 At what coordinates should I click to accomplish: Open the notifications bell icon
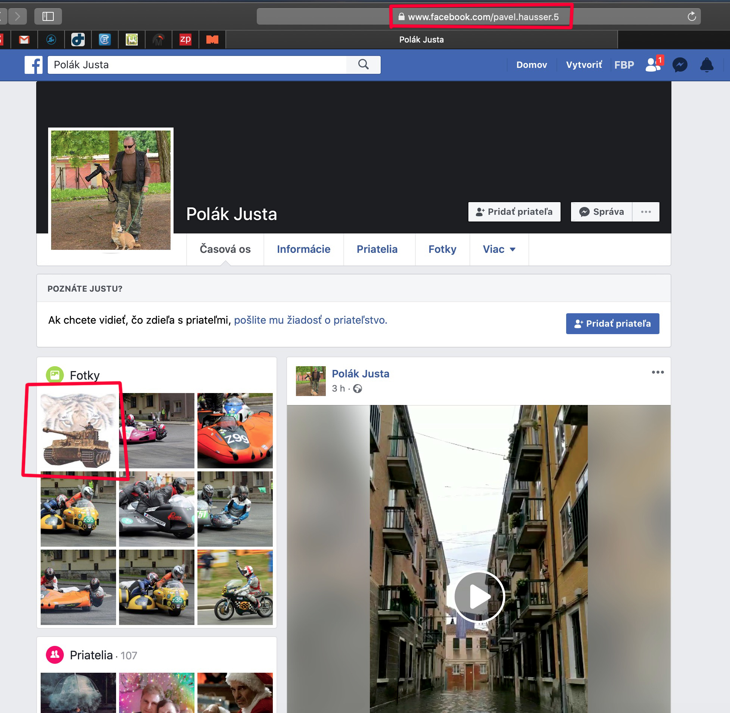(x=706, y=65)
